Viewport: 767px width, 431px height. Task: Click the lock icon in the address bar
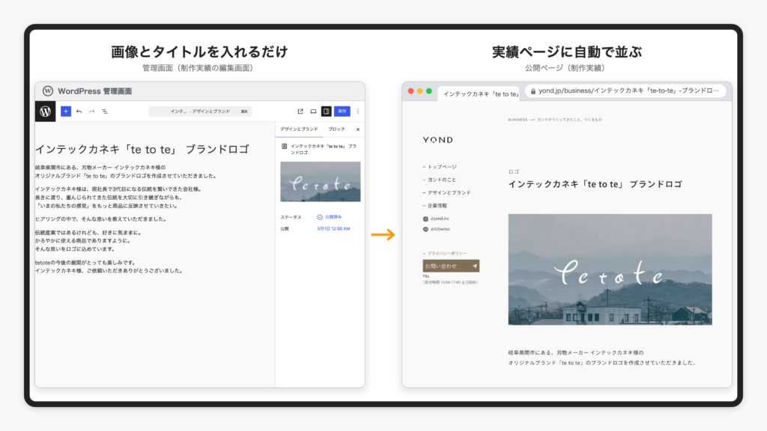(x=533, y=91)
